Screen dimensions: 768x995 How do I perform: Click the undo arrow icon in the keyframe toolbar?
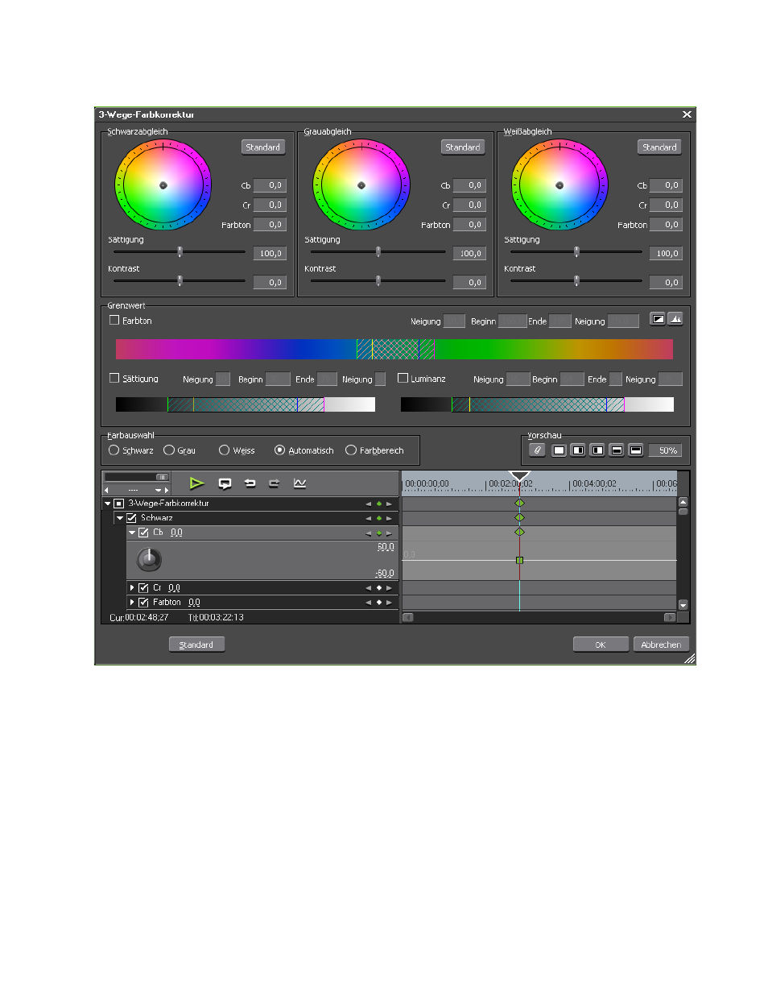(250, 483)
